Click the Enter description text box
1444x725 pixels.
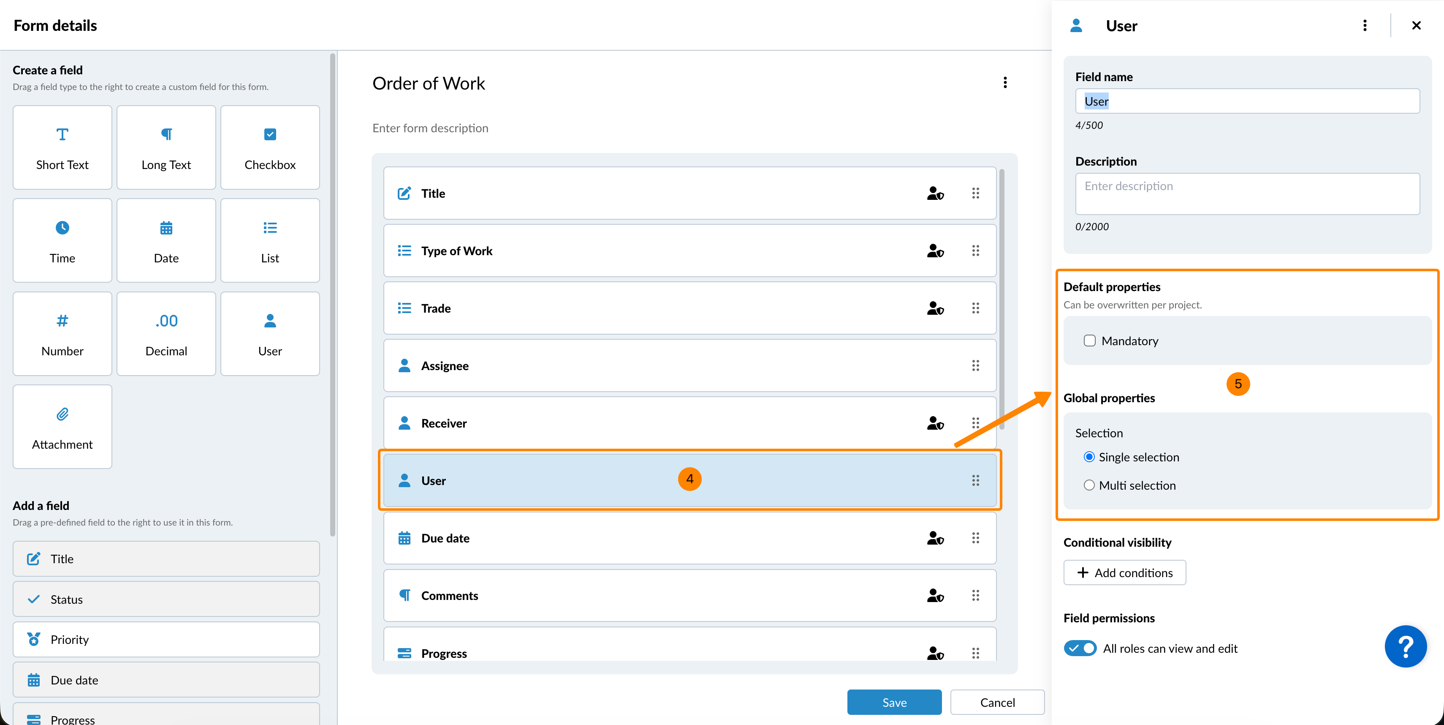point(1247,194)
